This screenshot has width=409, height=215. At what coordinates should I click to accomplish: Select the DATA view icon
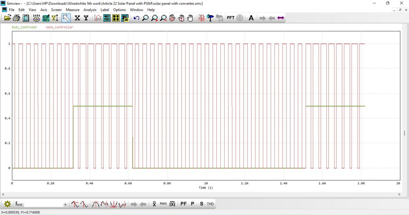pos(36,18)
